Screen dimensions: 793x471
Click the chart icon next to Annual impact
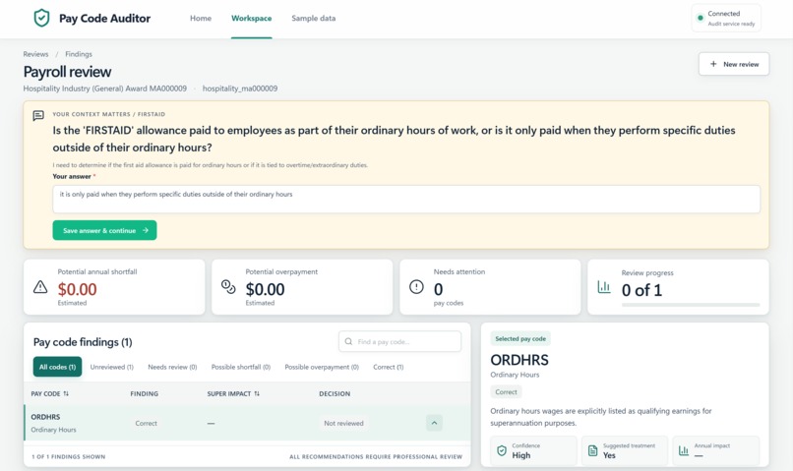click(683, 450)
